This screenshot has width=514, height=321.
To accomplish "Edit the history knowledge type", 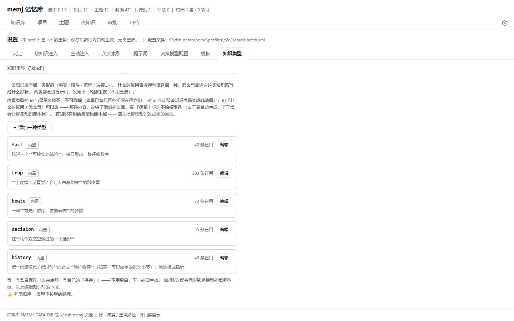I will point(224,258).
